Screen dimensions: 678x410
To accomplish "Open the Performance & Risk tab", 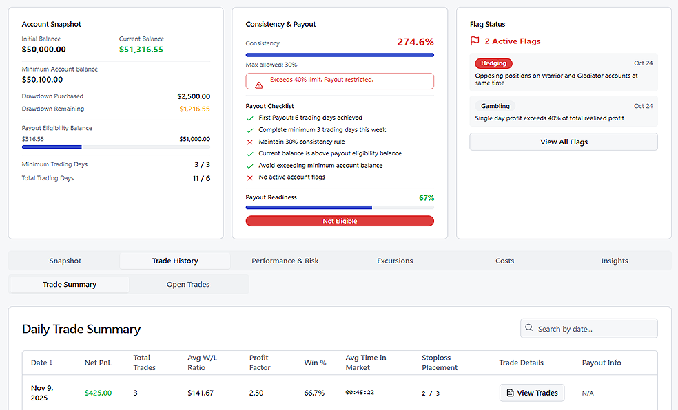I will point(285,261).
